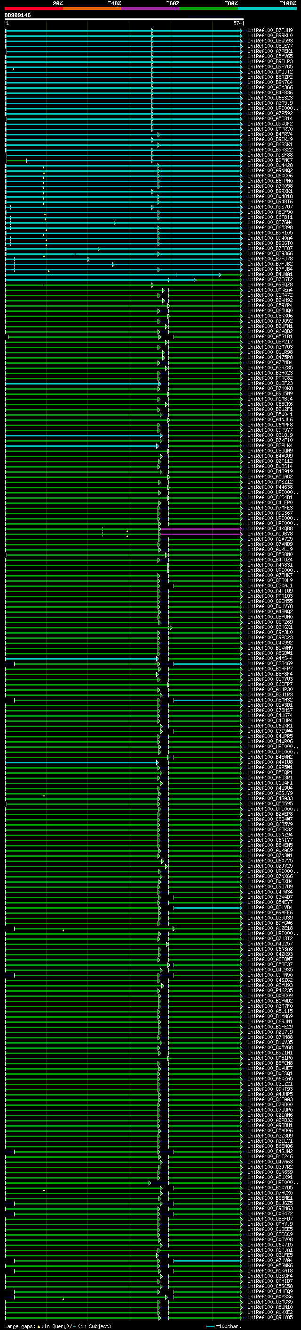Select hit UniRef100_O04428
This screenshot has width=301, height=1330.
[270, 166]
